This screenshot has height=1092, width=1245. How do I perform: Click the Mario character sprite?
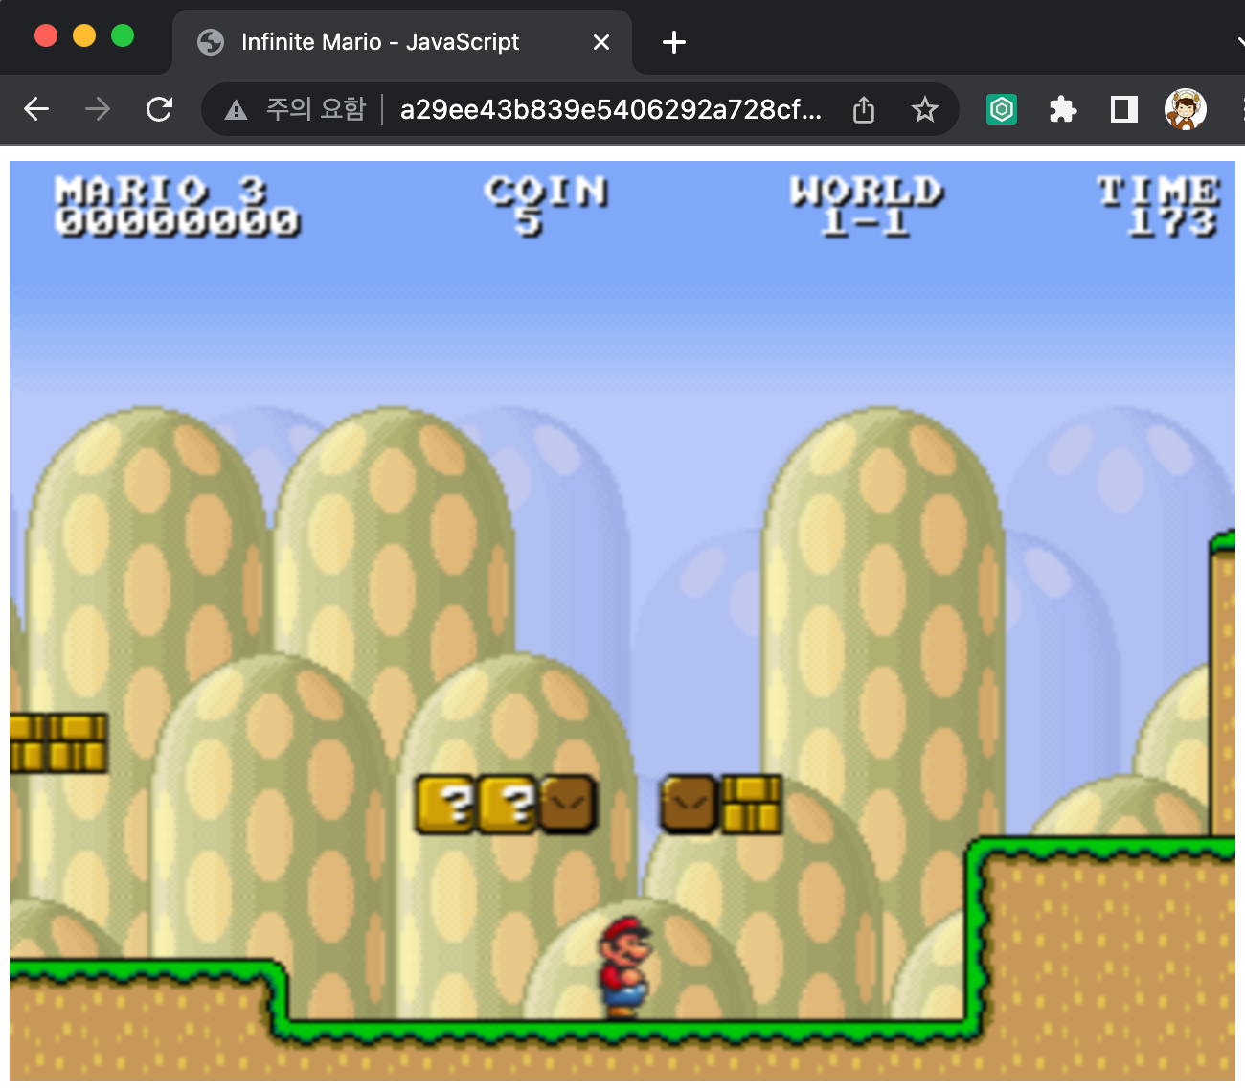[625, 967]
